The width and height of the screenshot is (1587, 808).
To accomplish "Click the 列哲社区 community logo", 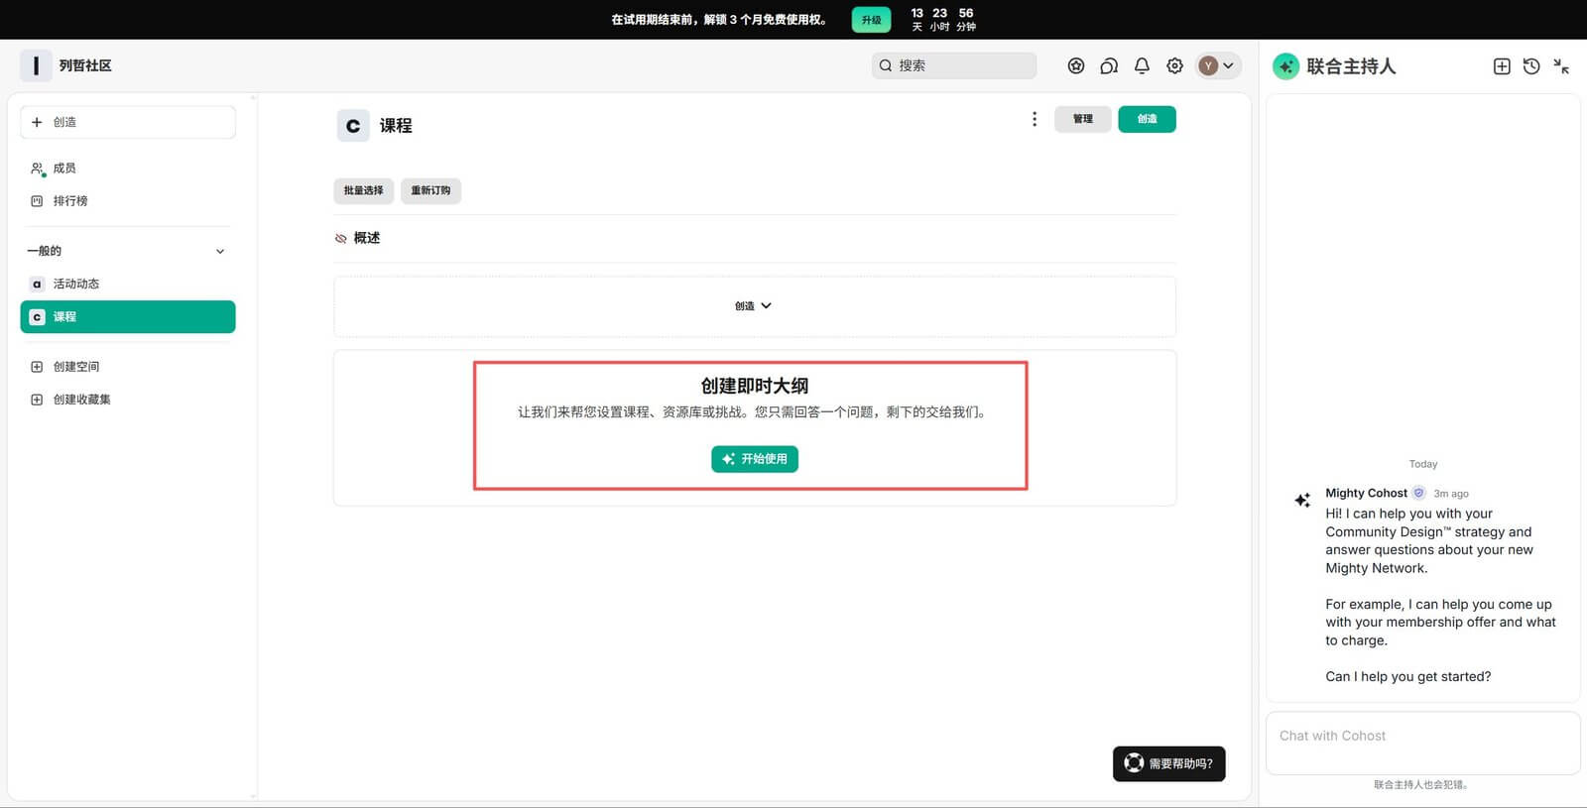I will point(36,65).
